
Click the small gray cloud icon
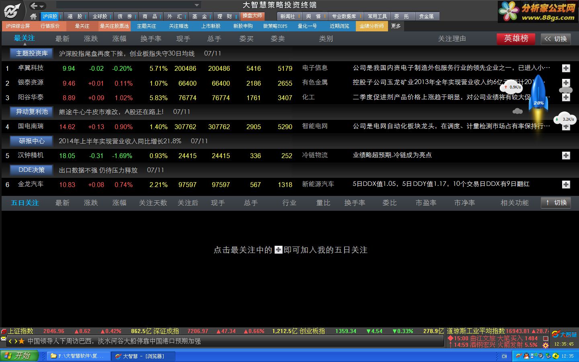click(x=517, y=111)
